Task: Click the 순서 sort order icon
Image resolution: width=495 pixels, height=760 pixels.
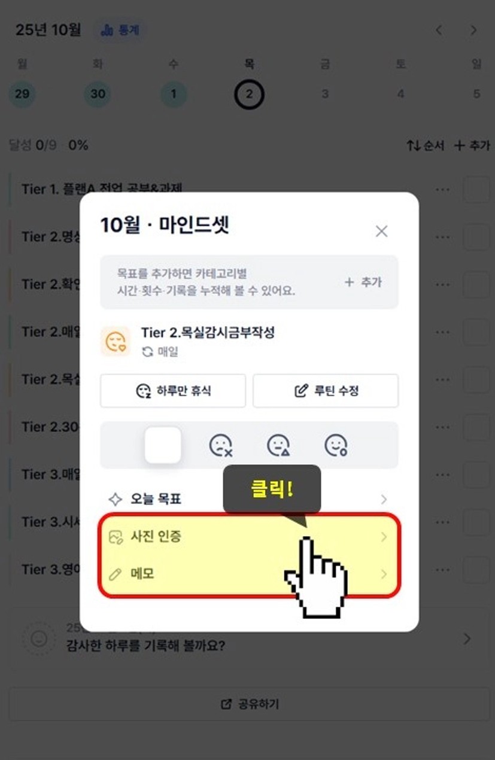Action: point(413,145)
